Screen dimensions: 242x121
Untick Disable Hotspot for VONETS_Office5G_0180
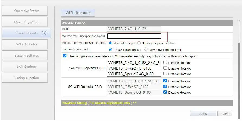pyautogui.click(x=165, y=87)
